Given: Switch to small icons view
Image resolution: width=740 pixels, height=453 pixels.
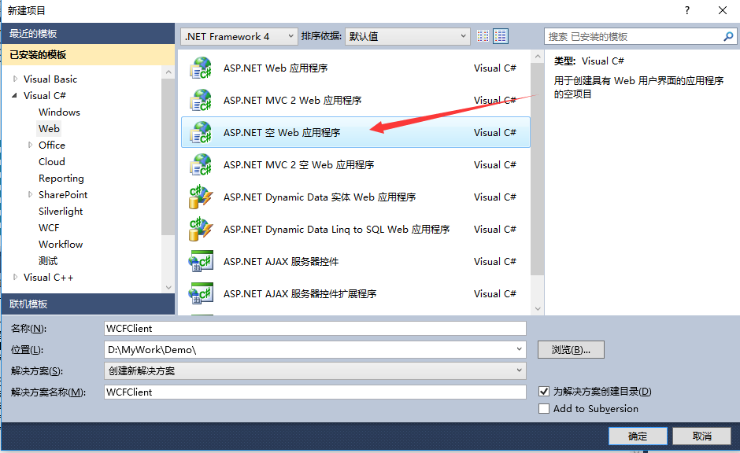Looking at the screenshot, I should 483,36.
